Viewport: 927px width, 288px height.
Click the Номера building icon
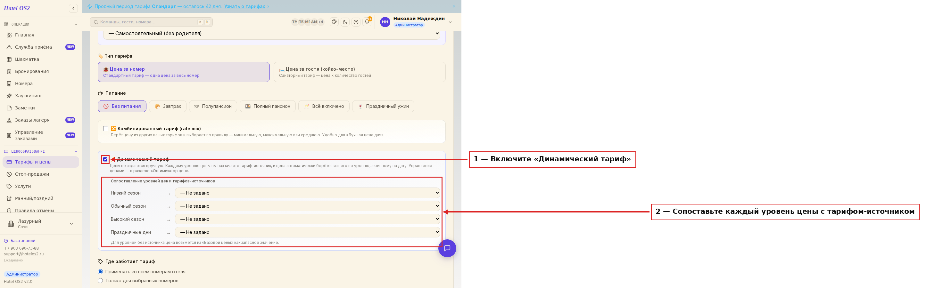(9, 84)
